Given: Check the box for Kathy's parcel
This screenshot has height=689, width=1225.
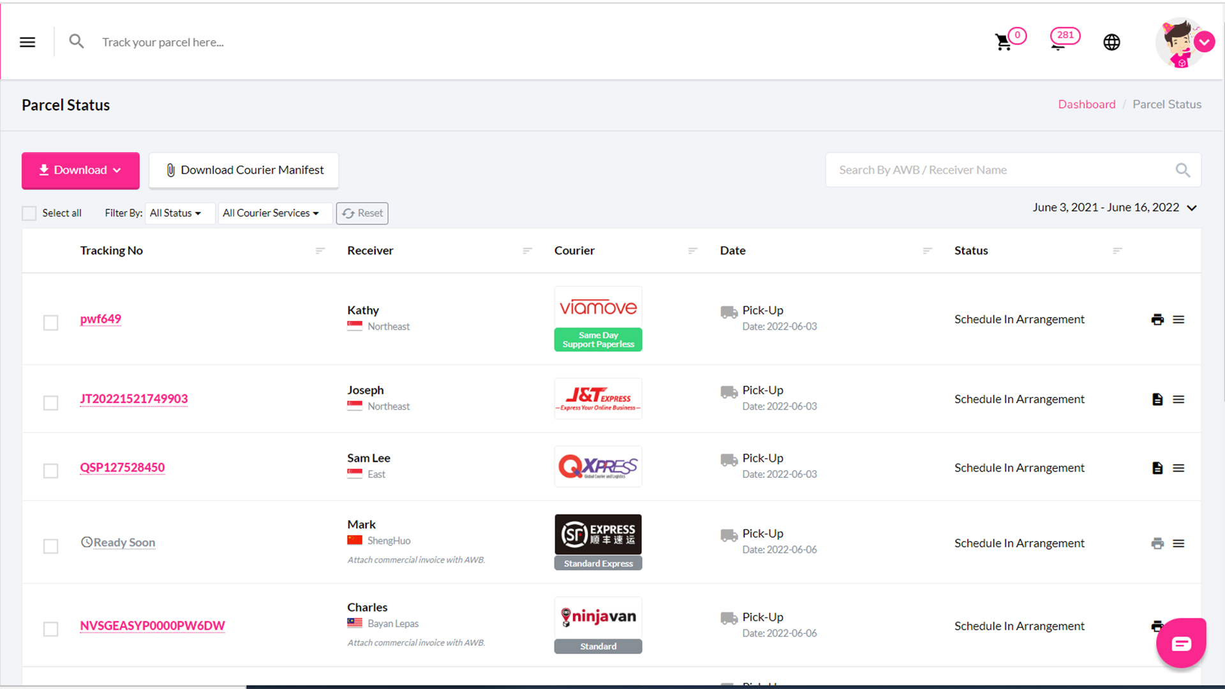Looking at the screenshot, I should [x=51, y=323].
